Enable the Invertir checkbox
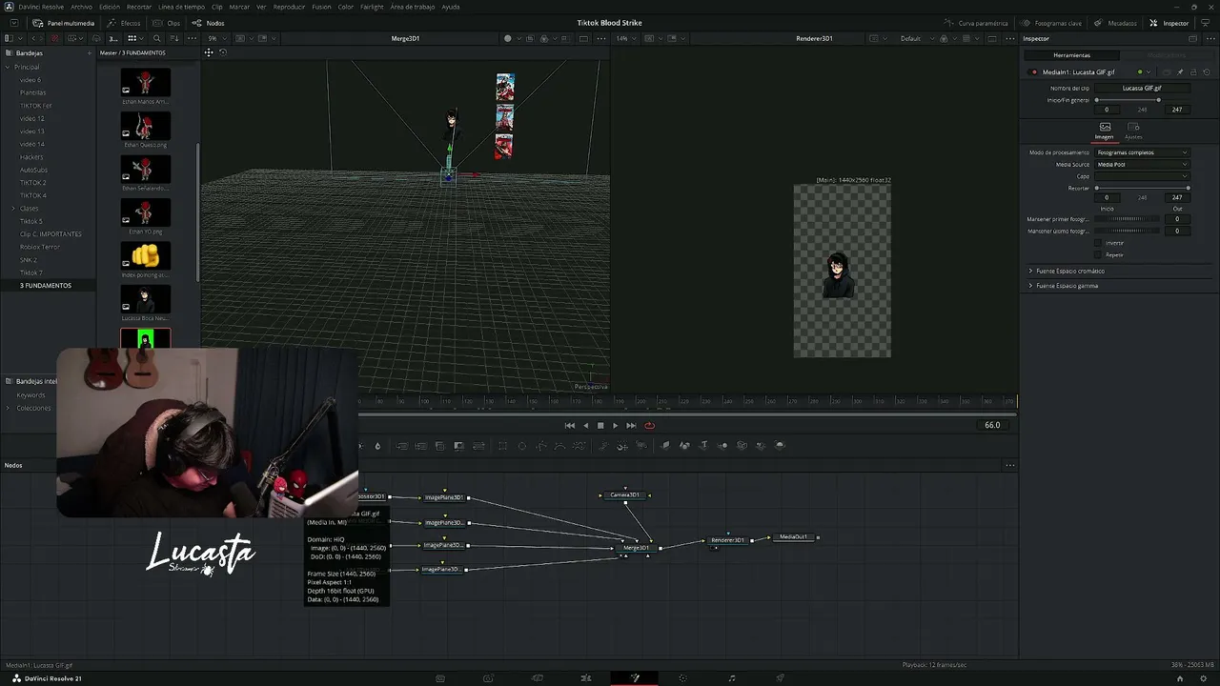Screen dimensions: 1220x686 (x=1098, y=243)
